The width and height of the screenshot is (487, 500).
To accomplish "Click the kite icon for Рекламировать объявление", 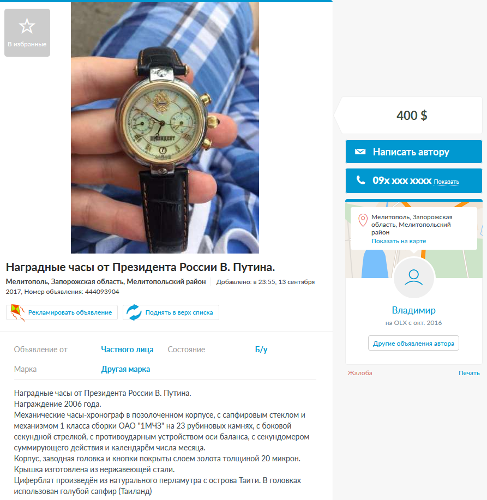I will pyautogui.click(x=17, y=312).
